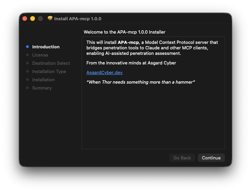Click 'From the innovative minds at Asgard Cyber'

(131, 63)
